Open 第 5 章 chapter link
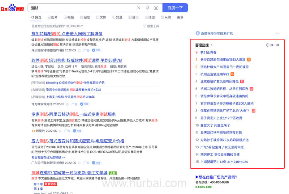Screen dimensions: 289x194 38,184
